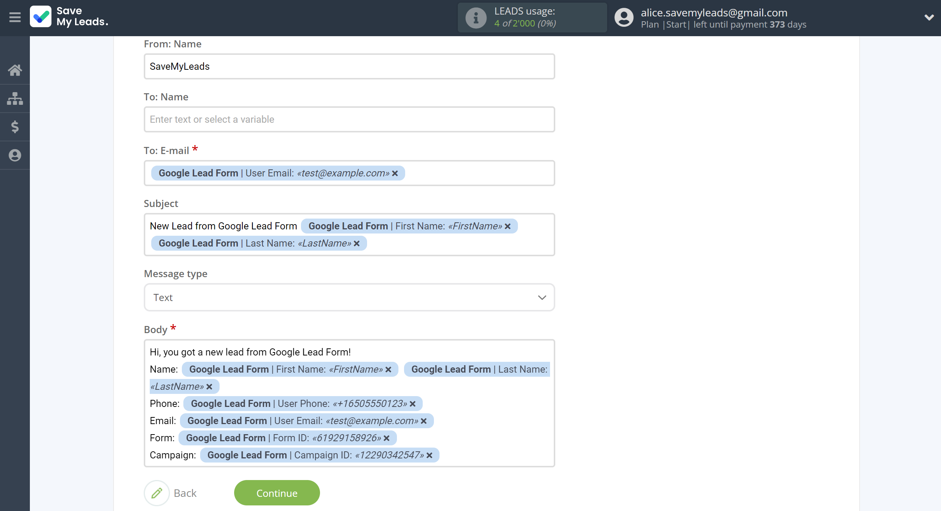The image size is (941, 511).
Task: Click the Plan Start payment info text
Action: [723, 25]
